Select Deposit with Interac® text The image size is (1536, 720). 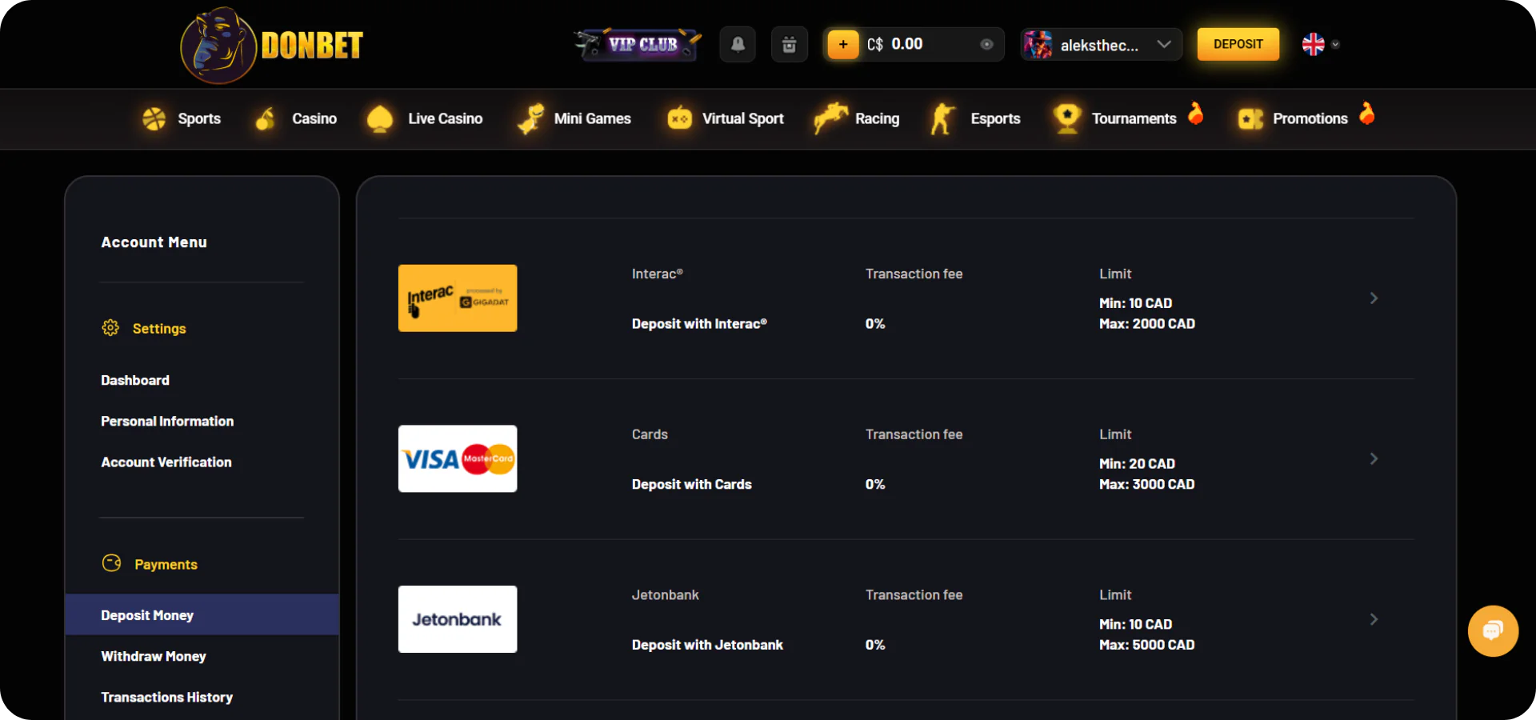coord(699,323)
